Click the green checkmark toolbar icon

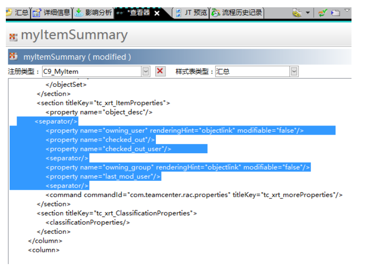[322, 13]
